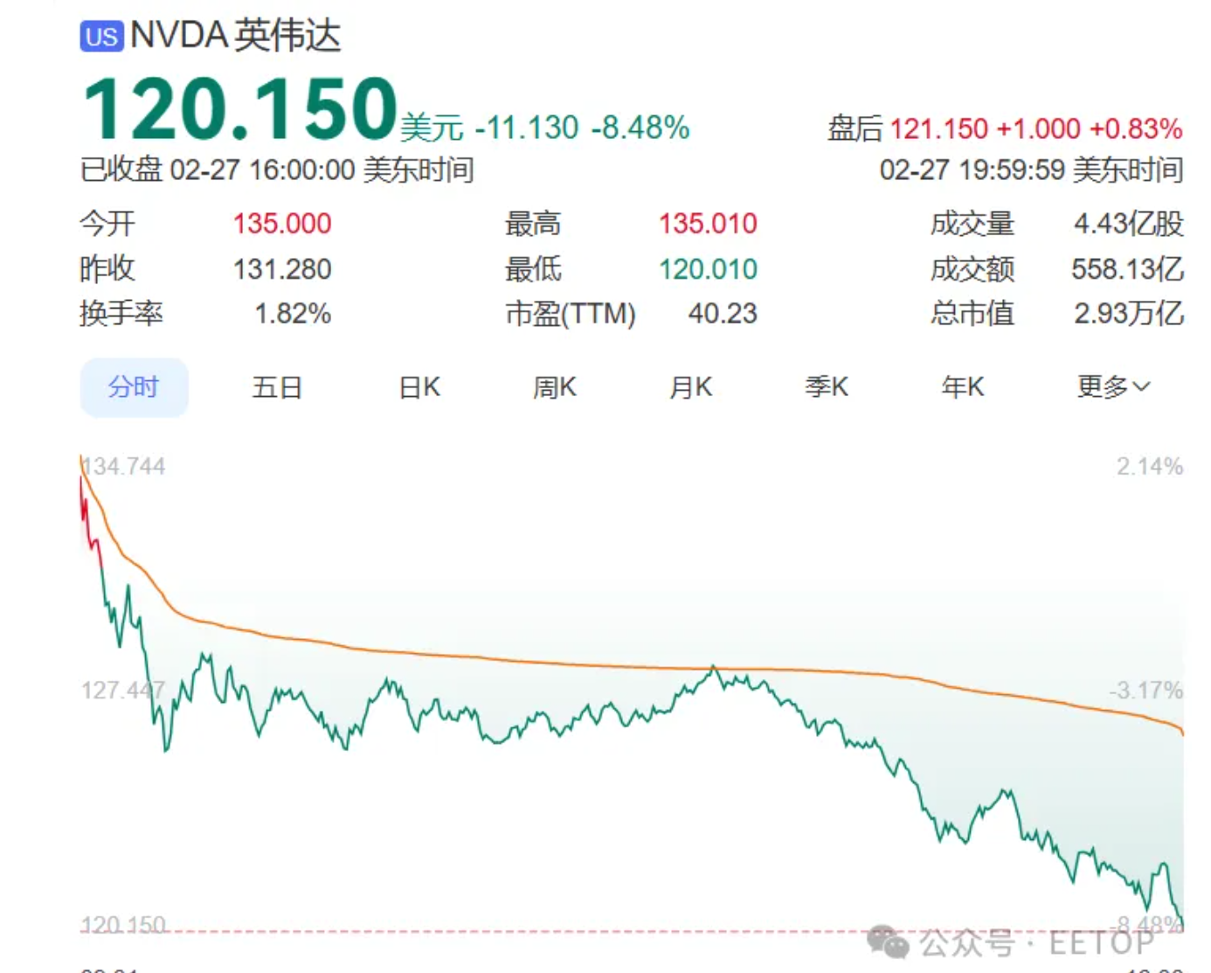Click the 134.744 axis label on chart
This screenshot has height=973, width=1211.
pyautogui.click(x=123, y=467)
